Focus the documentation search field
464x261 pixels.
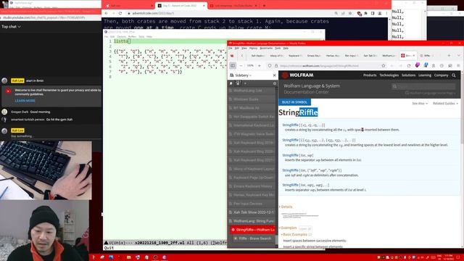point(423,86)
